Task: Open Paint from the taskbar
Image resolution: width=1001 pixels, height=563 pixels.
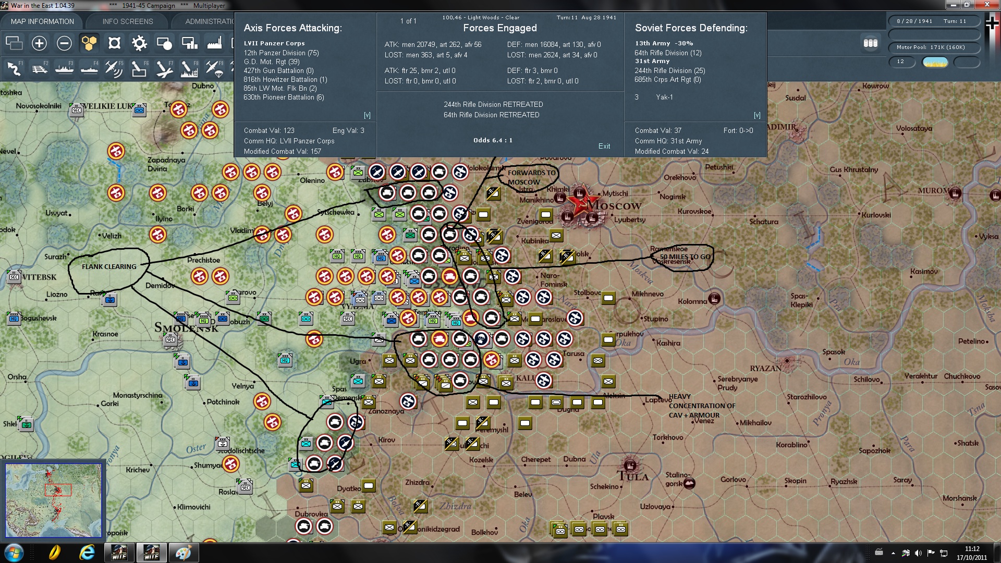Action: (183, 553)
